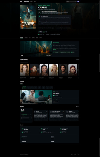Open Joel Oulette cast card
Image resolution: width=100 pixels, height=157 pixels.
[x=63, y=71]
